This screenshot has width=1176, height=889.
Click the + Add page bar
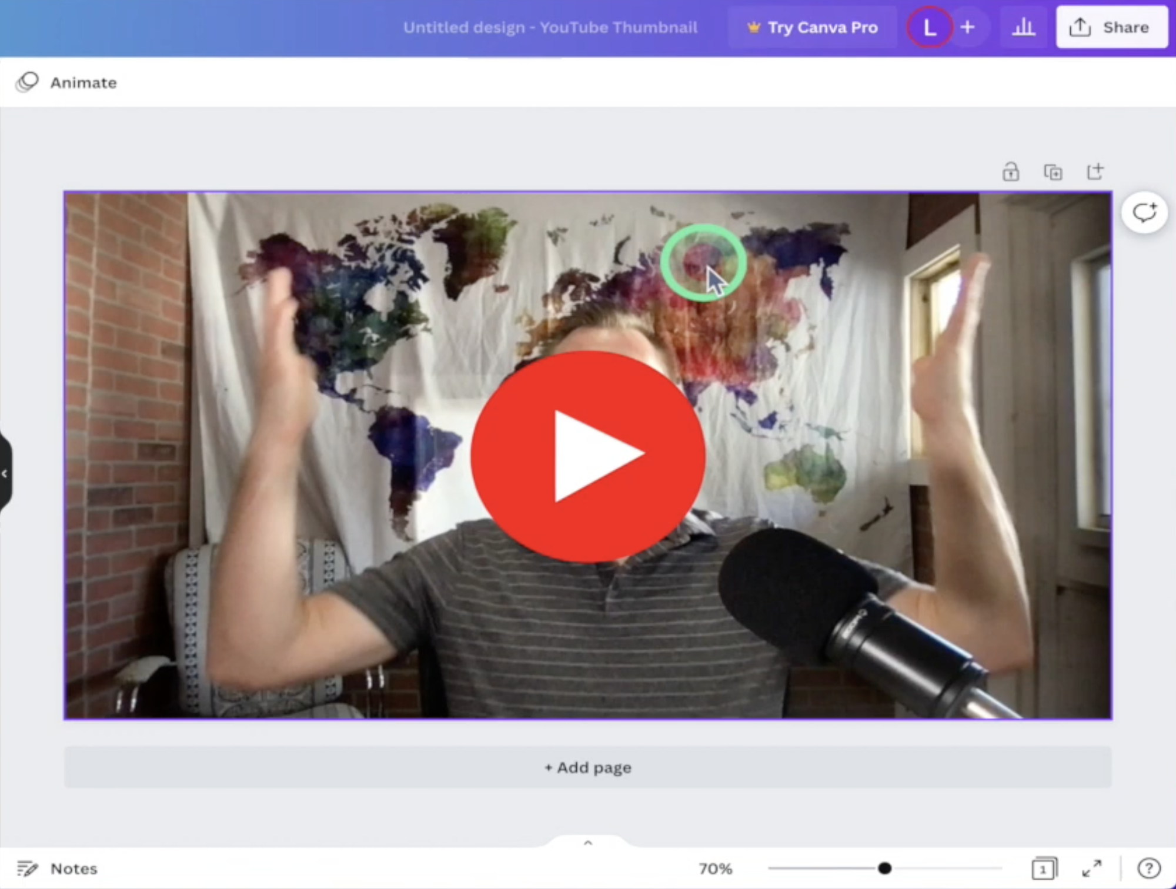coord(587,767)
